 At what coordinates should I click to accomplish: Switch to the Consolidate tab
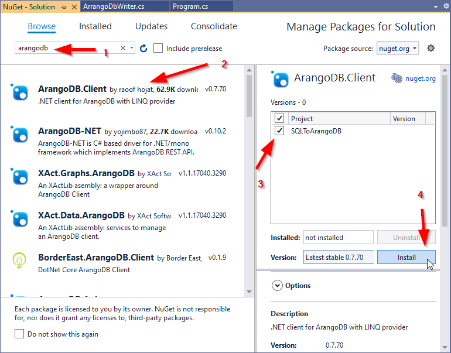[x=214, y=26]
